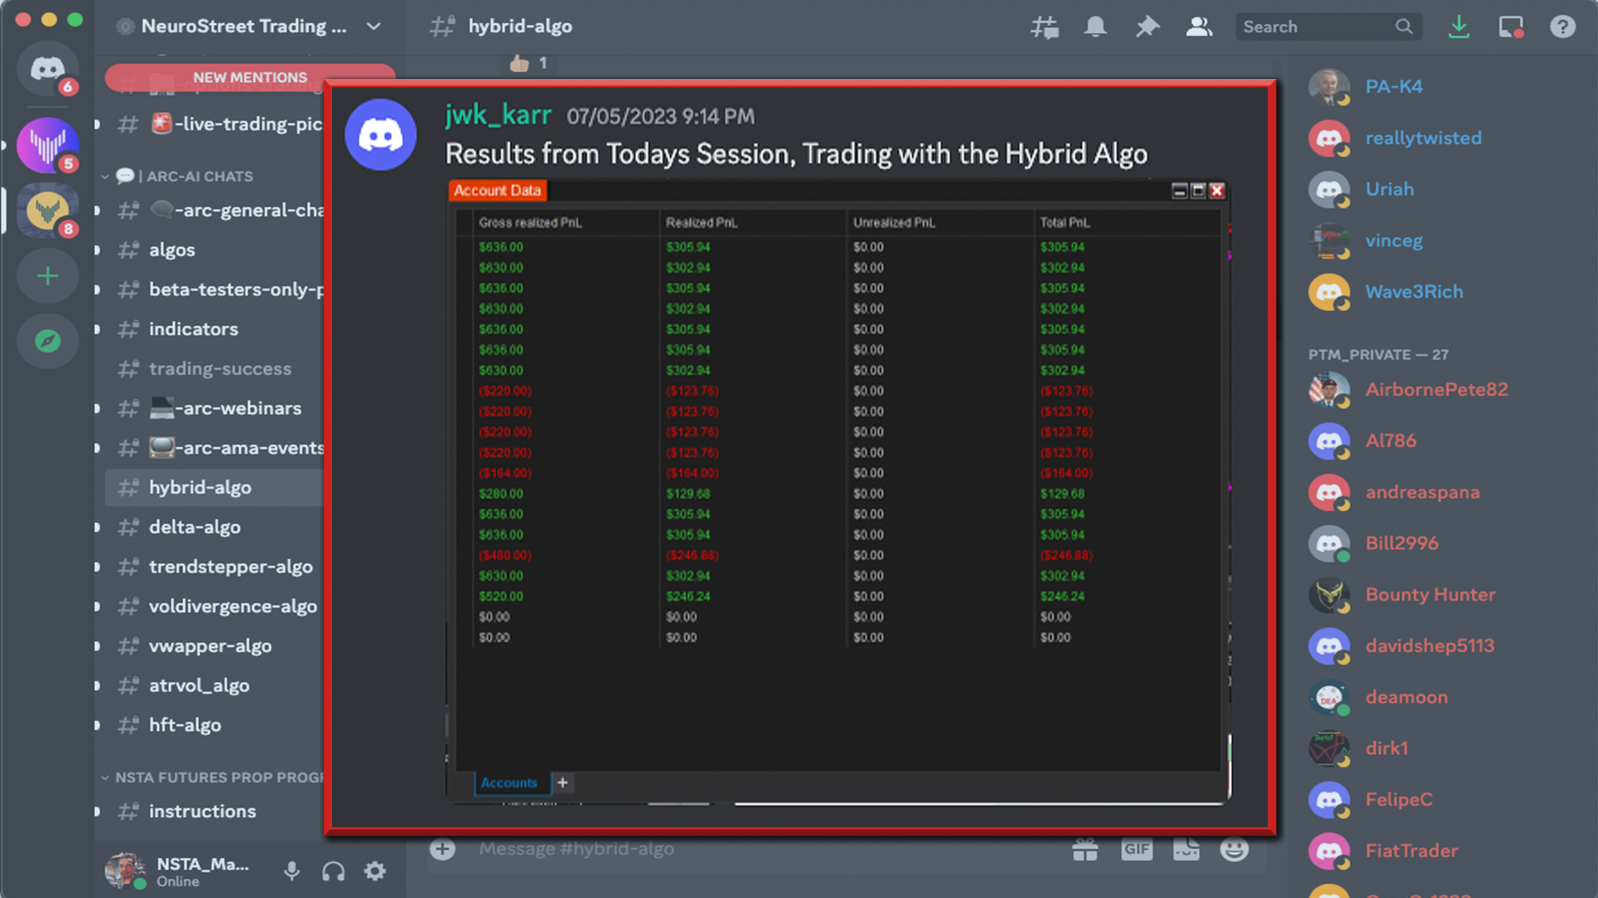This screenshot has width=1598, height=898.
Task: Toggle channel notifications with the bell icon
Action: (1095, 27)
